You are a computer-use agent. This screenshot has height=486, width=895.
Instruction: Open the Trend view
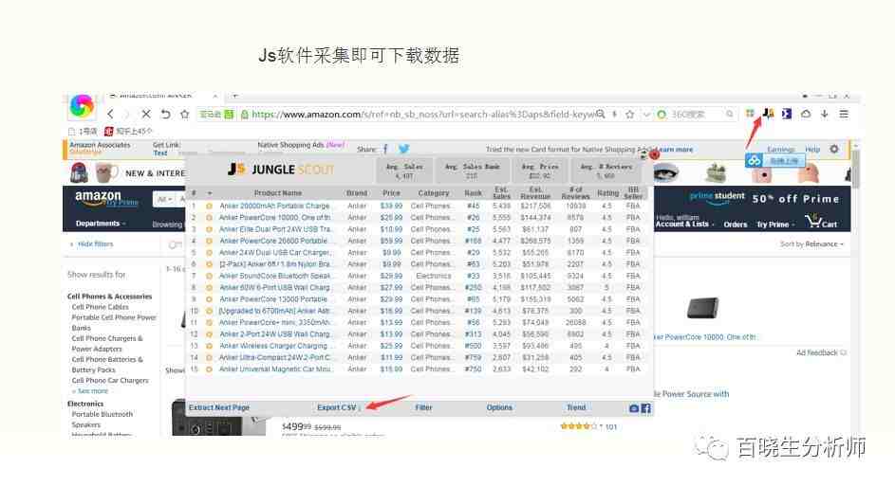pyautogui.click(x=576, y=408)
